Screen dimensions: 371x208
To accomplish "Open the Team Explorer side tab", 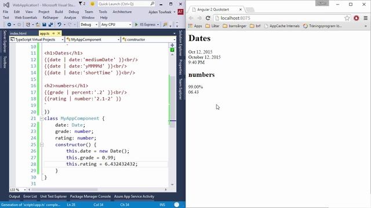I will click(x=180, y=89).
